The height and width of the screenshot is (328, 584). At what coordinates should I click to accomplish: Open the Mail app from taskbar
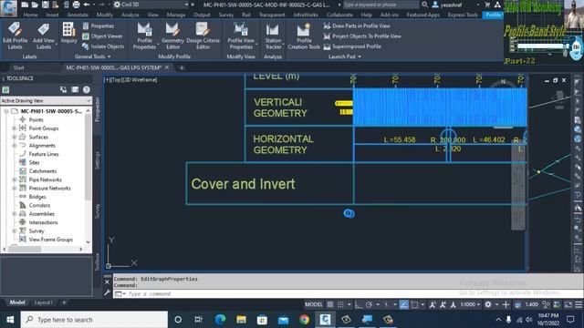click(x=284, y=320)
